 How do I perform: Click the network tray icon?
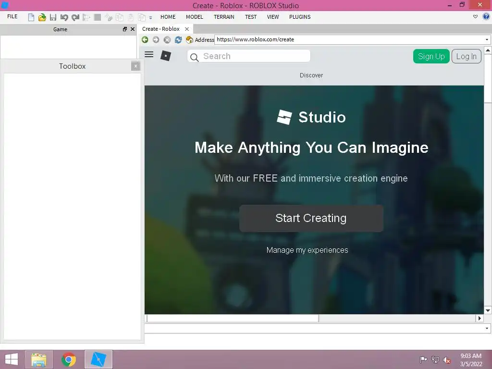(435, 359)
